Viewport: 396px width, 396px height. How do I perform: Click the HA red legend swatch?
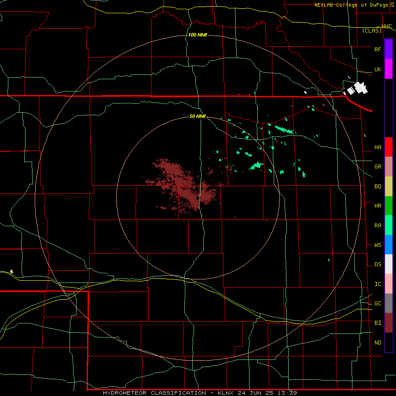pyautogui.click(x=389, y=147)
